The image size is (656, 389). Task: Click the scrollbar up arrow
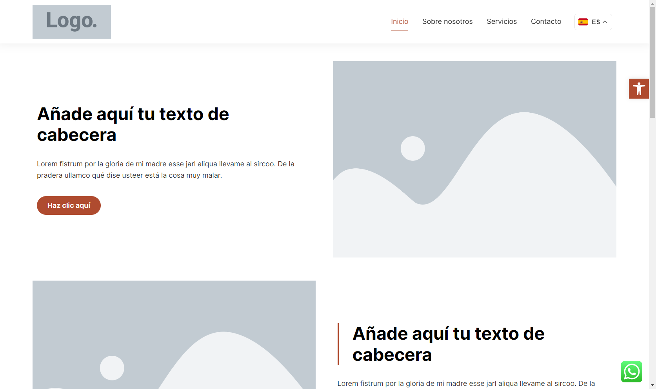click(652, 3)
